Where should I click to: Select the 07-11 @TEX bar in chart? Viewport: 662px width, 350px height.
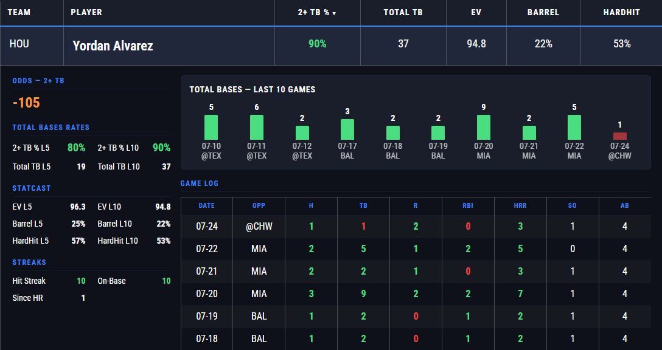(x=257, y=128)
